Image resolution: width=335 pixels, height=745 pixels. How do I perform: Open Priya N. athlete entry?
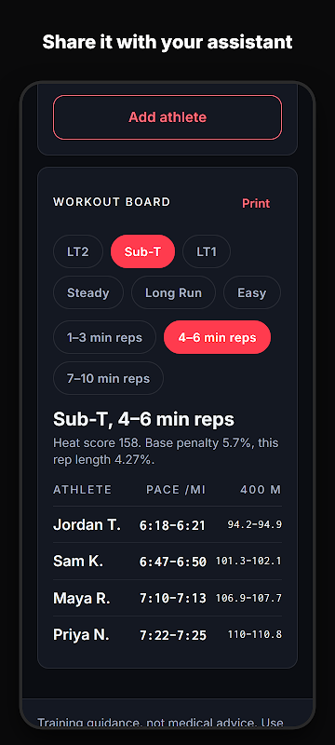click(x=167, y=634)
